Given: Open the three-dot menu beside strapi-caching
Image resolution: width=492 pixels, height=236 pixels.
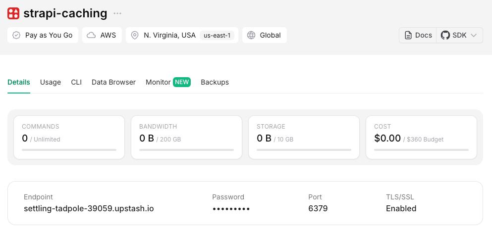Looking at the screenshot, I should pyautogui.click(x=117, y=13).
